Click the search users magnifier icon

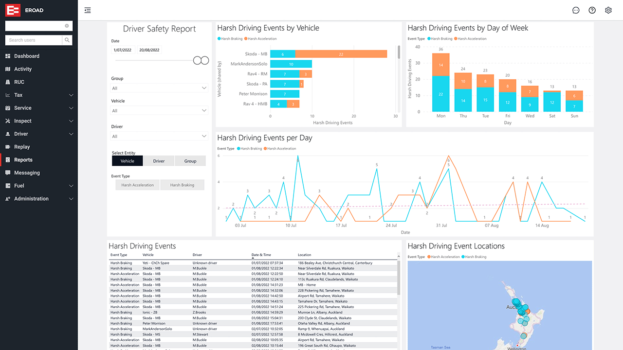pyautogui.click(x=67, y=40)
